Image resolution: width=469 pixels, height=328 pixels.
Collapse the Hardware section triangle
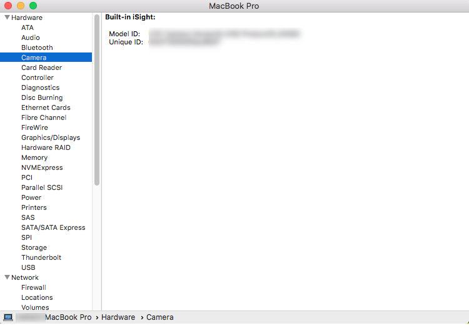[x=7, y=17]
